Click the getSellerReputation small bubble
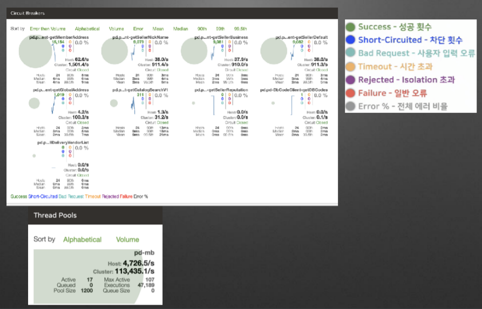Image resolution: width=482 pixels, height=309 pixels. [x=193, y=103]
